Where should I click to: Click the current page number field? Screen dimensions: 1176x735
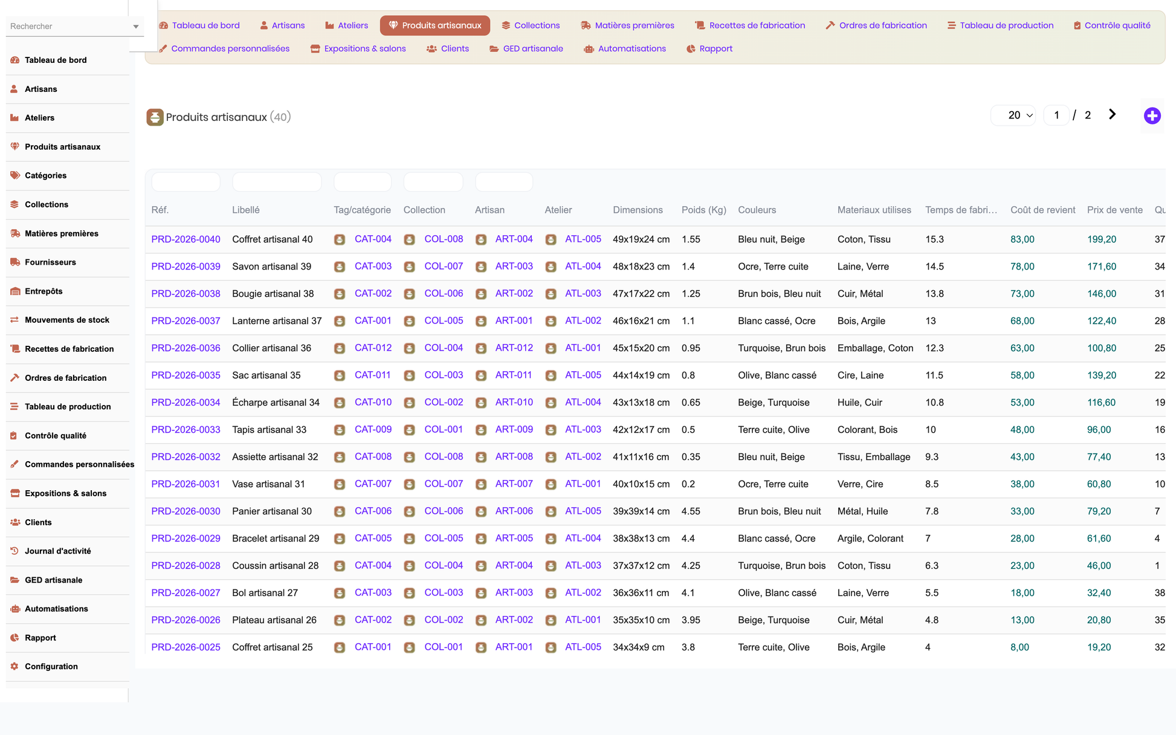click(1056, 115)
